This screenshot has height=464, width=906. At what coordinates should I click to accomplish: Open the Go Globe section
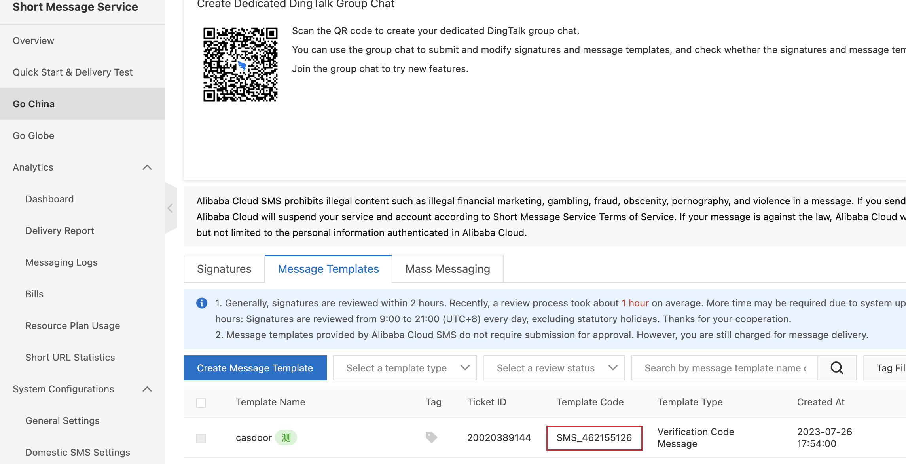coord(34,135)
